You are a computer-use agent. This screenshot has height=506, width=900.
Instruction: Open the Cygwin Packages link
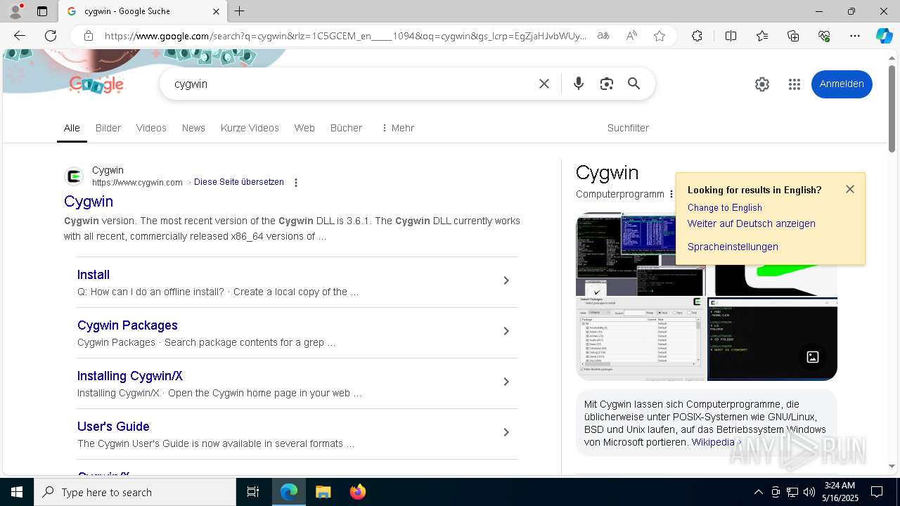click(127, 325)
